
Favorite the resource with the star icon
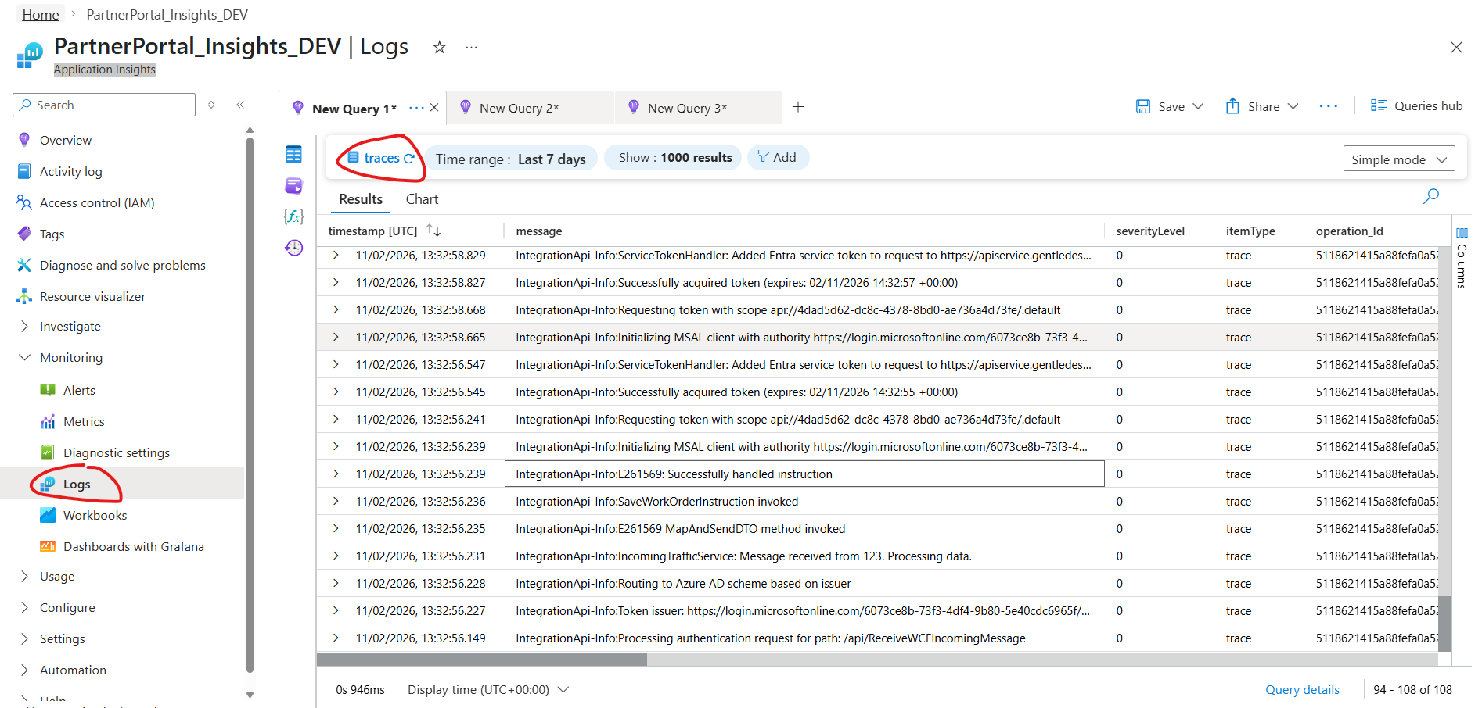click(440, 47)
